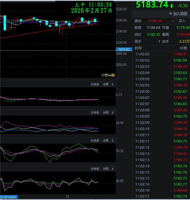Click the 买入 buy label
This screenshot has width=190, height=200.
pos(182,21)
